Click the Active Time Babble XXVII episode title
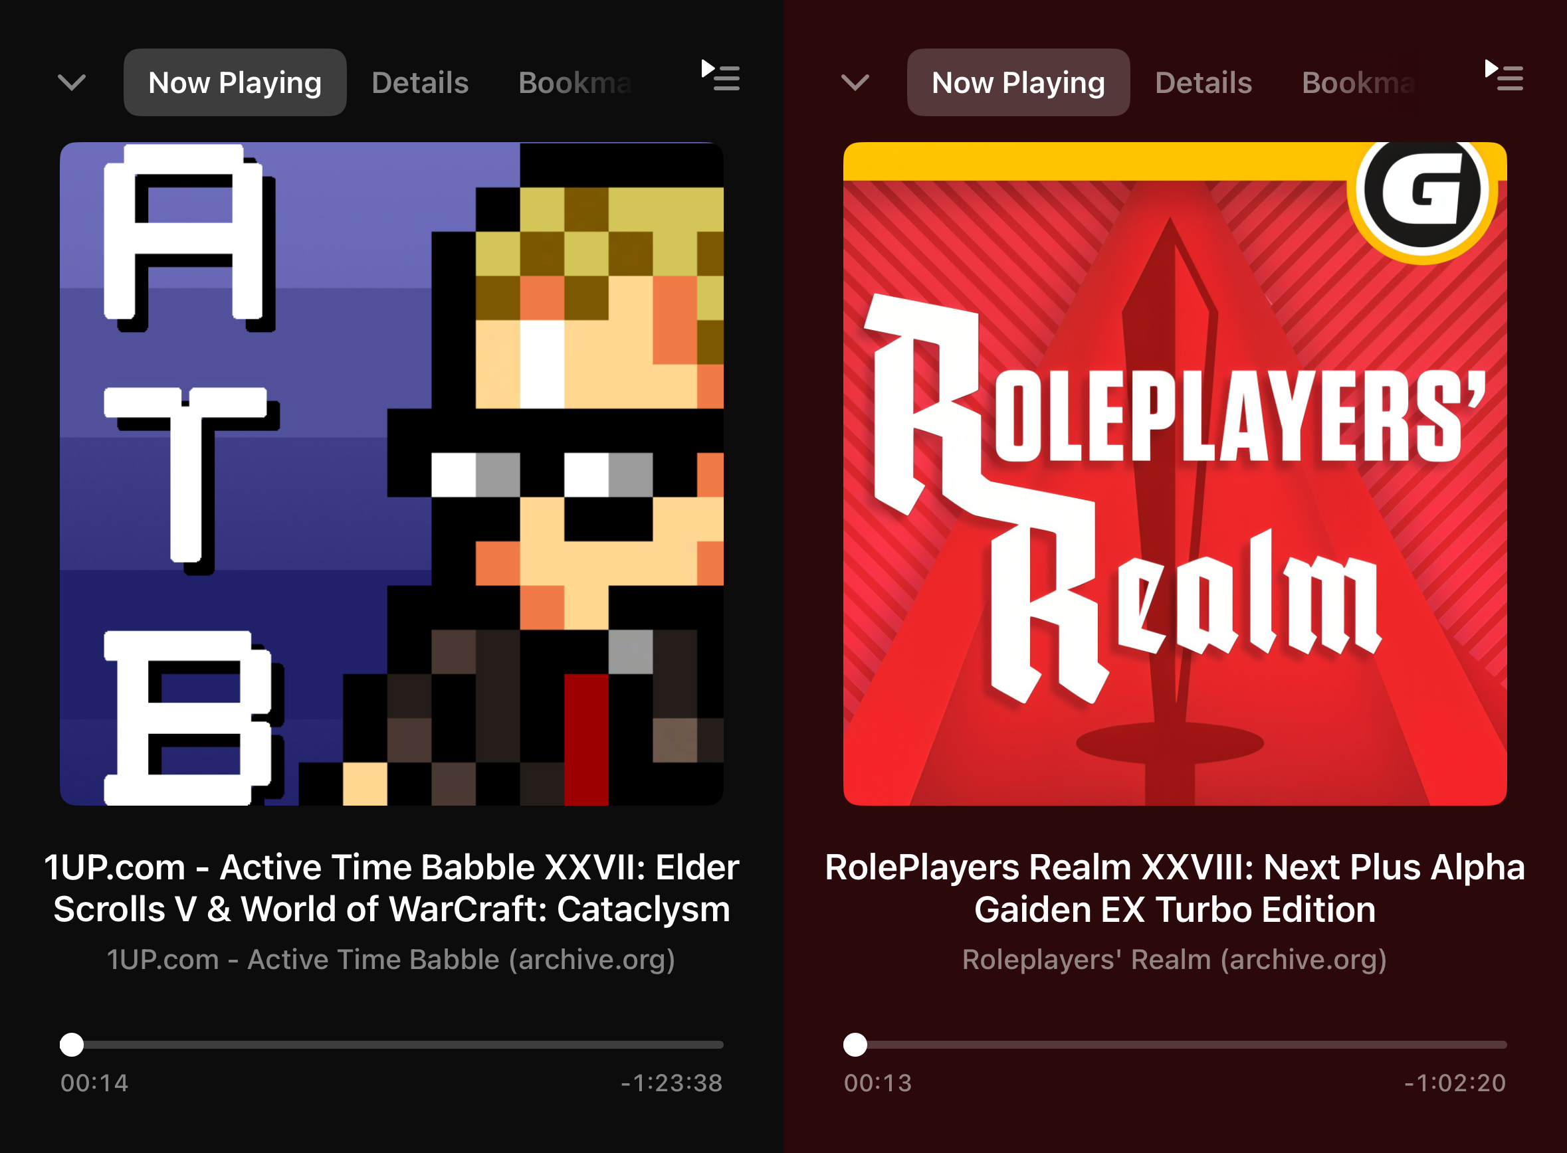 (x=391, y=888)
